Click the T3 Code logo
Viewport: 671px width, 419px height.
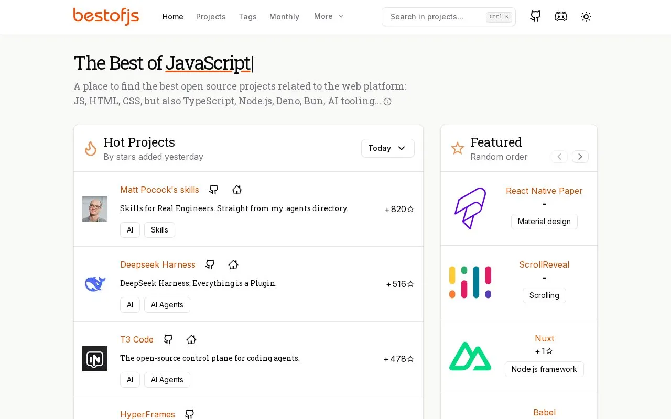click(95, 359)
